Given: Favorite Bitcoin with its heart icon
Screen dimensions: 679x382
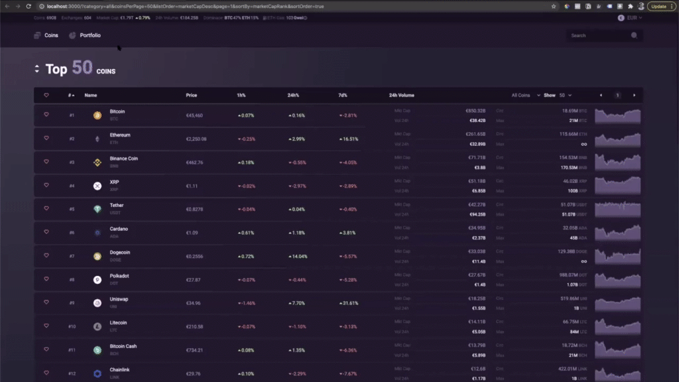Looking at the screenshot, I should click(46, 115).
